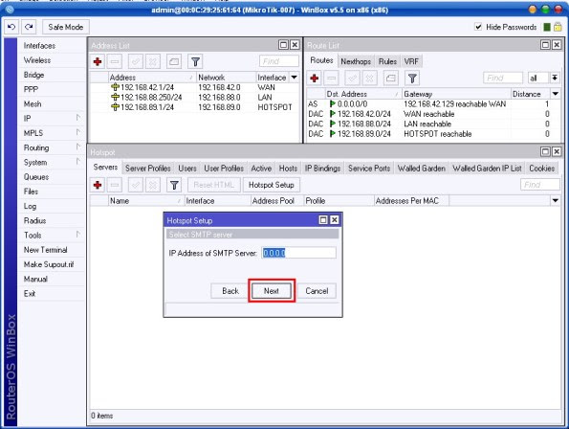Open the Walled Garden tab
Viewport: 569px width, 429px height.
[x=421, y=169]
